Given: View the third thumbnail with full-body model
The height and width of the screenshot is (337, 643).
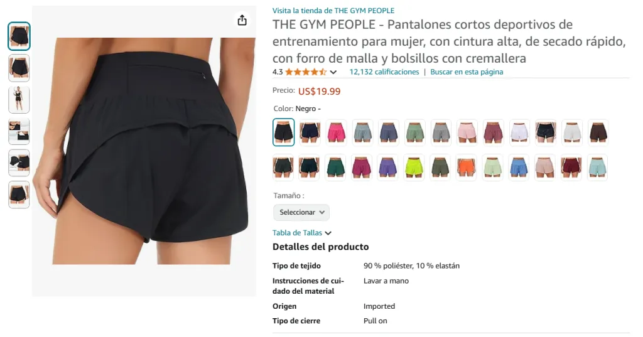Looking at the screenshot, I should [x=19, y=100].
